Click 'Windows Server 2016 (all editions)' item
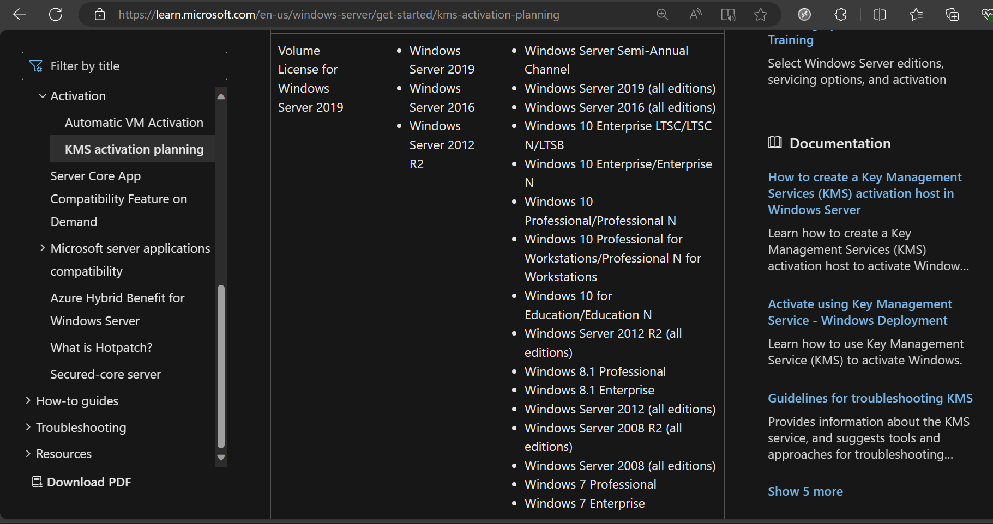 click(620, 107)
